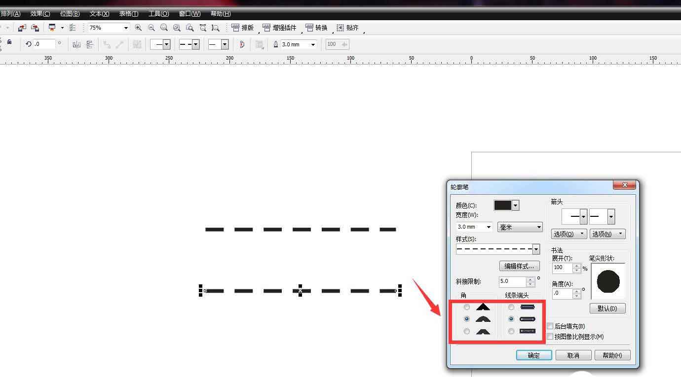Click the 编辑样式 button
681x377 pixels.
519,266
